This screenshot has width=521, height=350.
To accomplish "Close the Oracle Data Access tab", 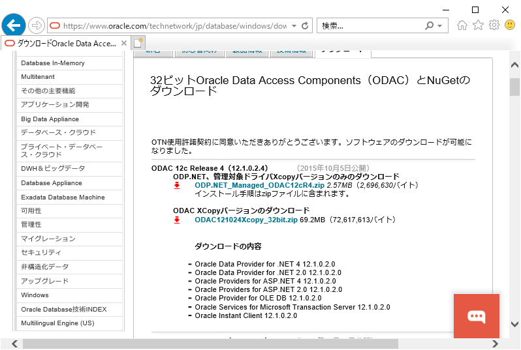I will coord(124,43).
